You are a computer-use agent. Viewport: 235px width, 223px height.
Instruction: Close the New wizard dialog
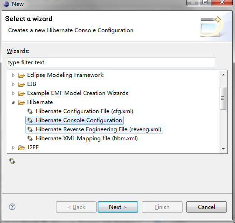click(x=222, y=2)
